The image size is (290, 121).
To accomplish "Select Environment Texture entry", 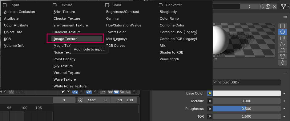I will tap(70, 25).
